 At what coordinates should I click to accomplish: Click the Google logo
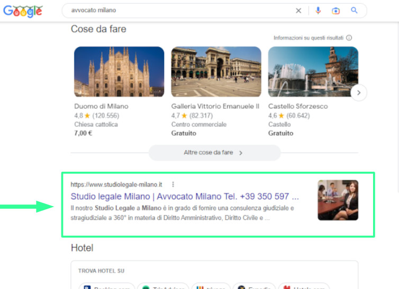tap(23, 11)
